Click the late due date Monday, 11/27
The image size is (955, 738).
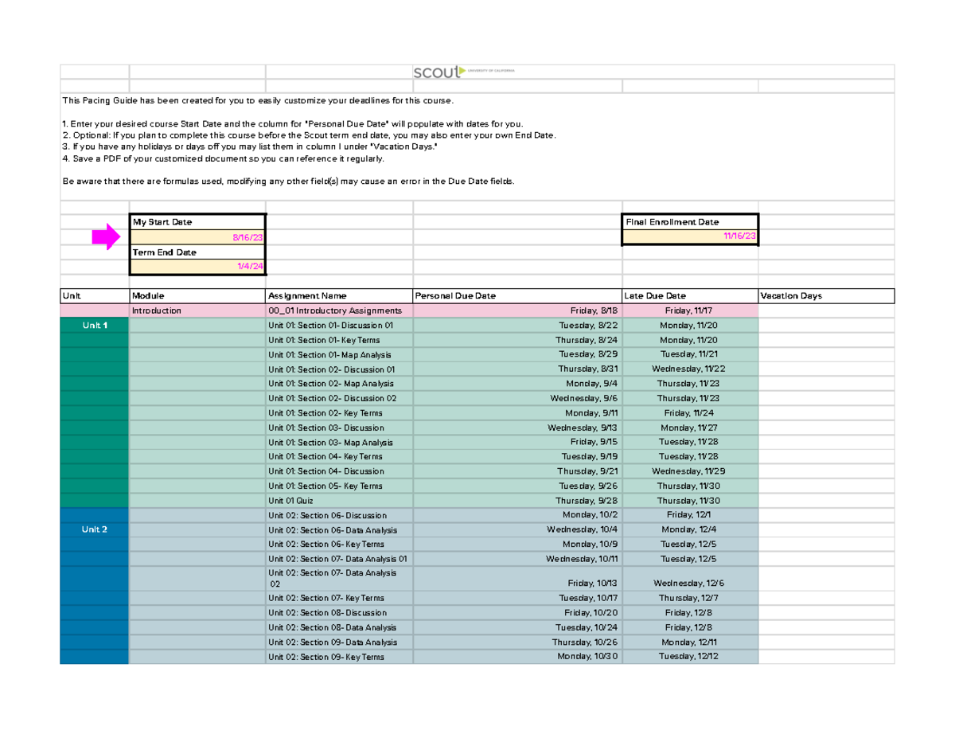[689, 428]
